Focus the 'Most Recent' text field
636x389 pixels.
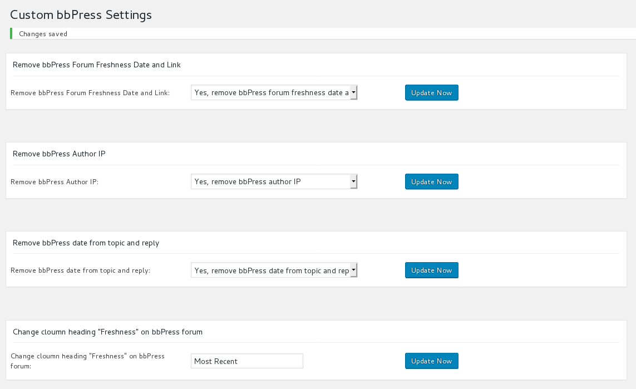(x=246, y=361)
